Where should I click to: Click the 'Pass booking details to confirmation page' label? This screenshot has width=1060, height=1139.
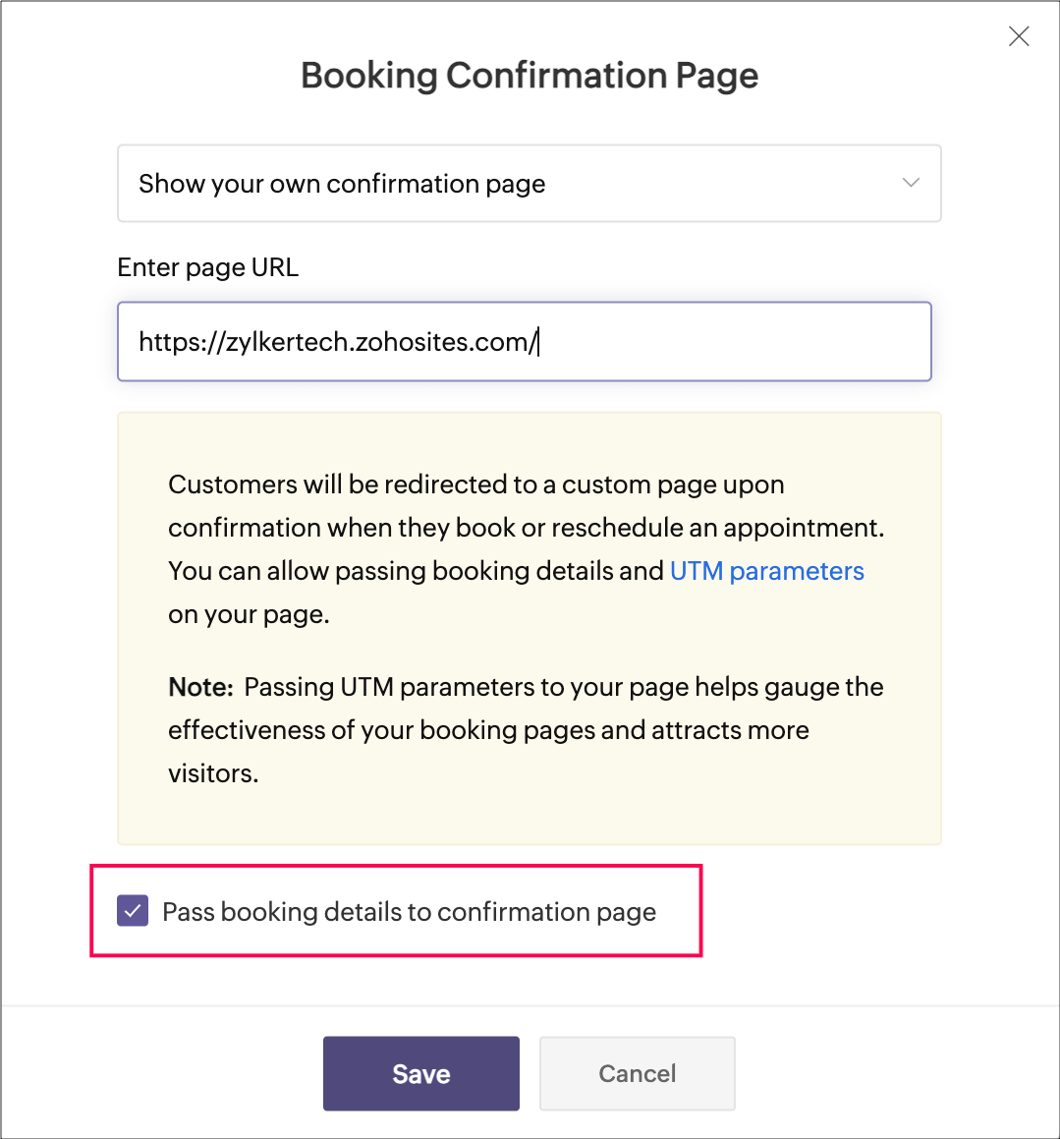coord(409,912)
